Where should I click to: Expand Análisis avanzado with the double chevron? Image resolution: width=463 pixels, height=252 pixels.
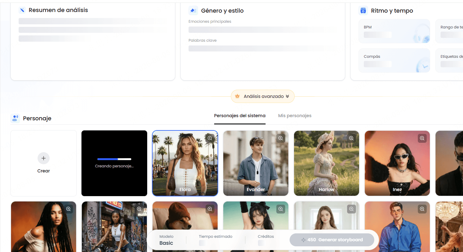pyautogui.click(x=287, y=96)
